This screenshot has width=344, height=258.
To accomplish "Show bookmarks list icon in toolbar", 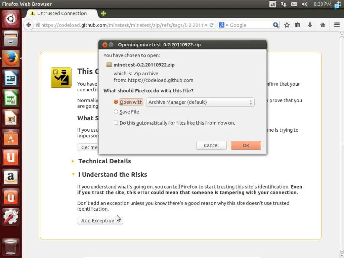I will (x=297, y=25).
